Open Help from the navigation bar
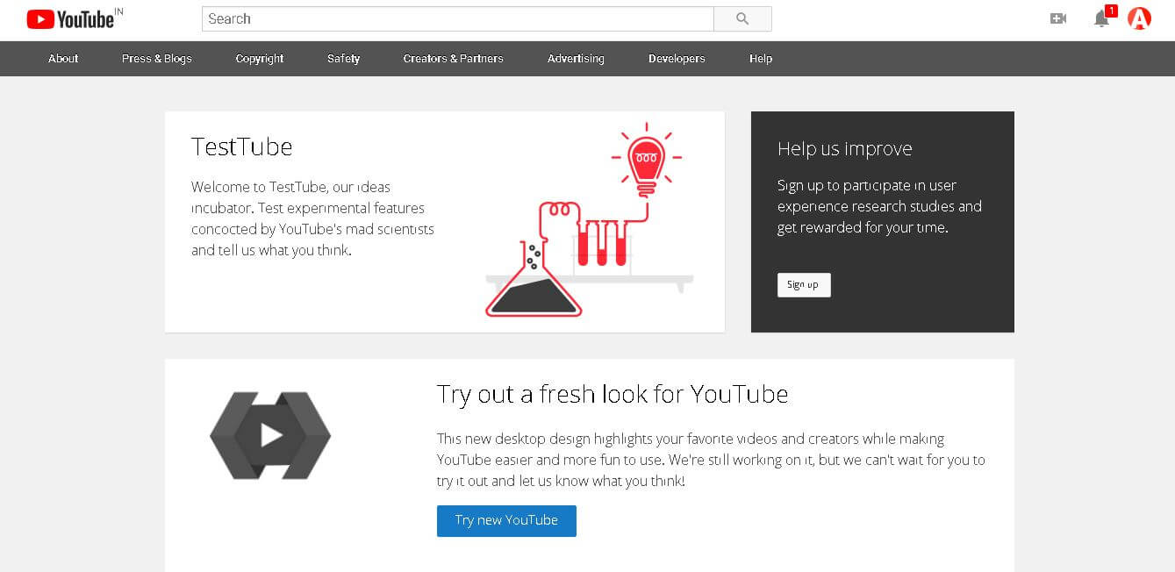The image size is (1175, 572). tap(761, 59)
